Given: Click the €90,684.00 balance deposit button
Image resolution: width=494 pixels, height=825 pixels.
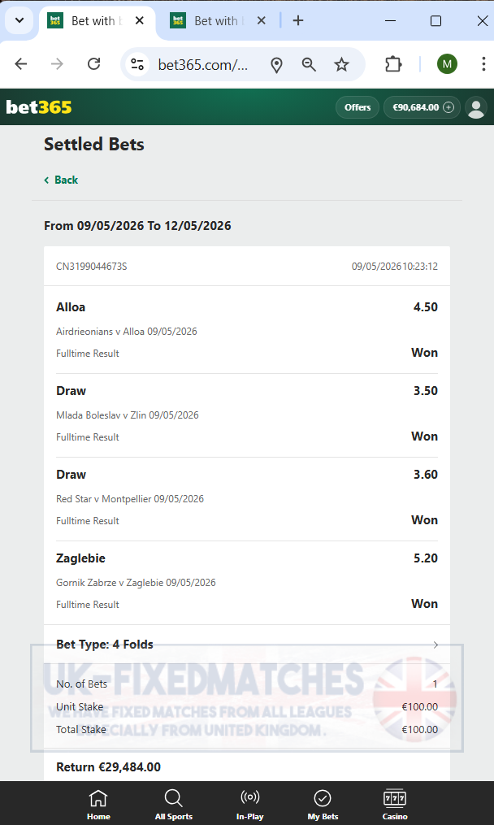Looking at the screenshot, I should tap(422, 107).
